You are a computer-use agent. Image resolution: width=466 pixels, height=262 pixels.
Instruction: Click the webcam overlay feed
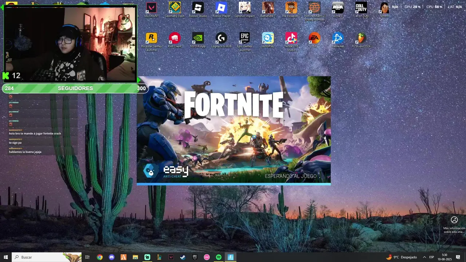tap(70, 43)
